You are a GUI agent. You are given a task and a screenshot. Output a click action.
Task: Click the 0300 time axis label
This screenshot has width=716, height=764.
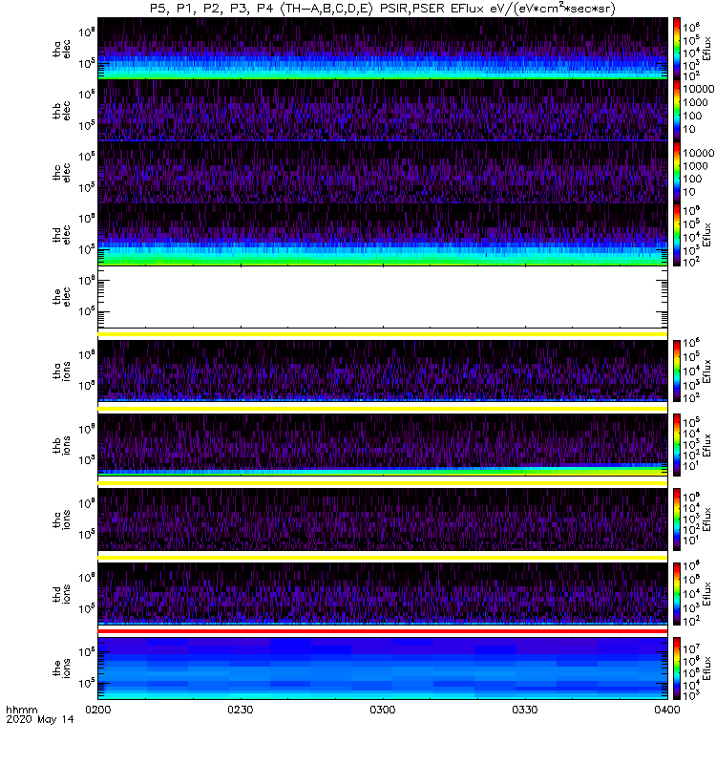[x=383, y=710]
